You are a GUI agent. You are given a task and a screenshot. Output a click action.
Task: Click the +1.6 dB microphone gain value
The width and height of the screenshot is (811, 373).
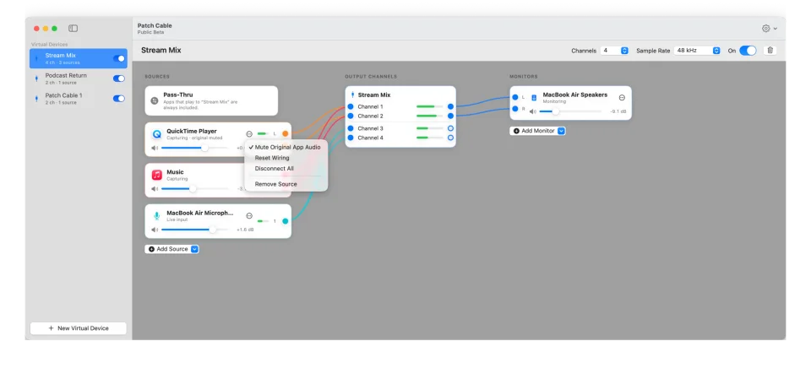pyautogui.click(x=245, y=230)
